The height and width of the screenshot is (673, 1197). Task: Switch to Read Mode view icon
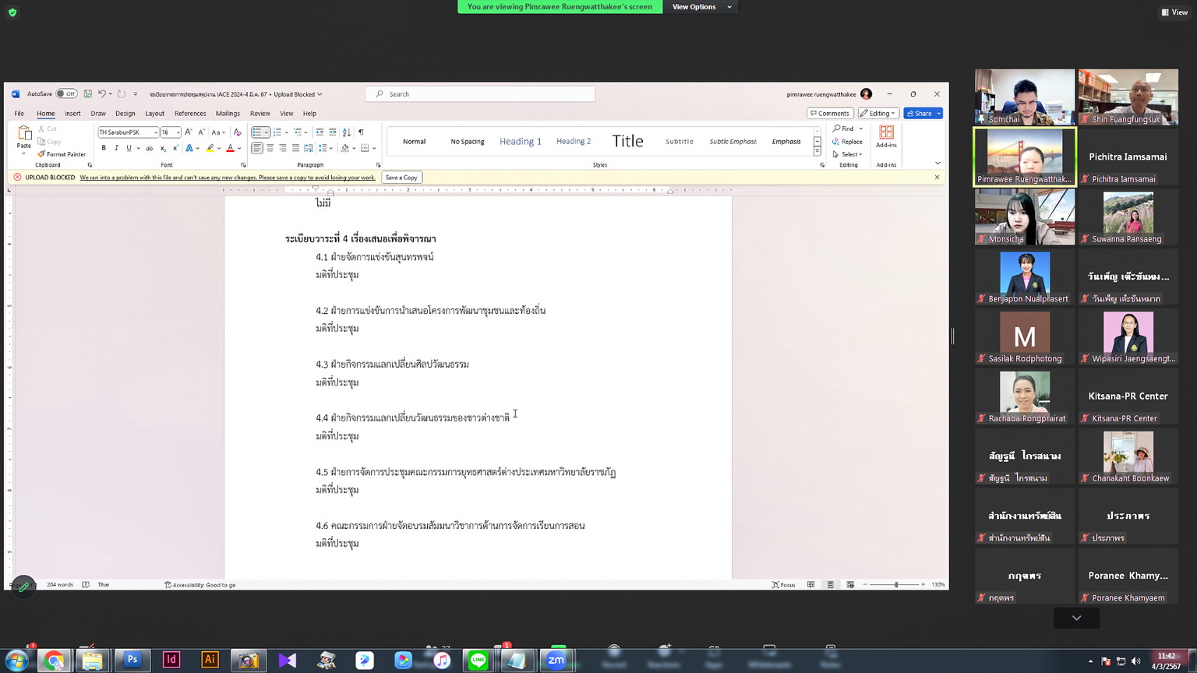tap(811, 585)
